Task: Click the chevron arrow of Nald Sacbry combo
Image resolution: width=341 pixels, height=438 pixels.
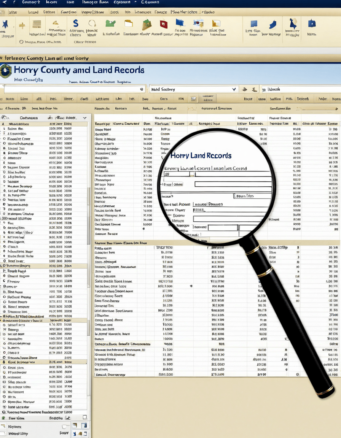Action: click(234, 89)
